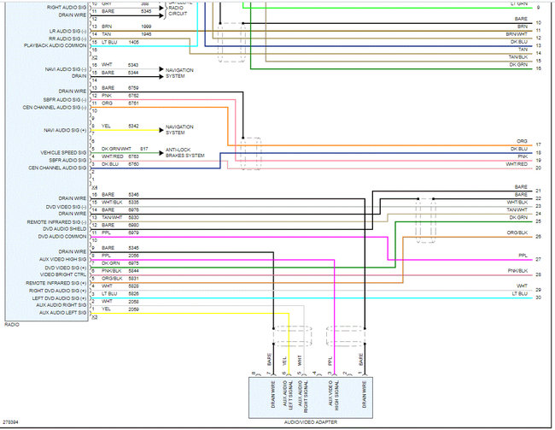Click circuit number 817 on DK GRN/WHT wire
The width and height of the screenshot is (555, 430).
(144, 149)
